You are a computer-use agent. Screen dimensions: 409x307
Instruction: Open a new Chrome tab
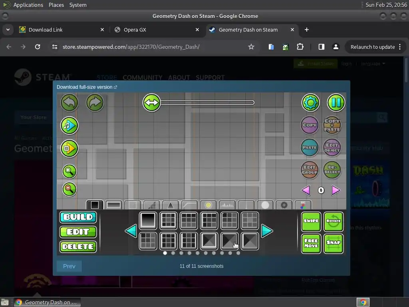307,30
